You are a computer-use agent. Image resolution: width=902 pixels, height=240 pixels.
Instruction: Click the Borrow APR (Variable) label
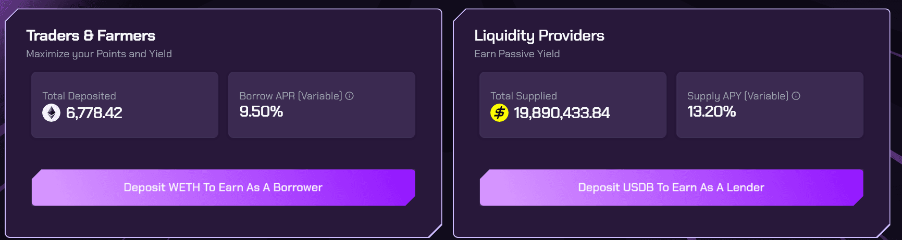pyautogui.click(x=290, y=96)
